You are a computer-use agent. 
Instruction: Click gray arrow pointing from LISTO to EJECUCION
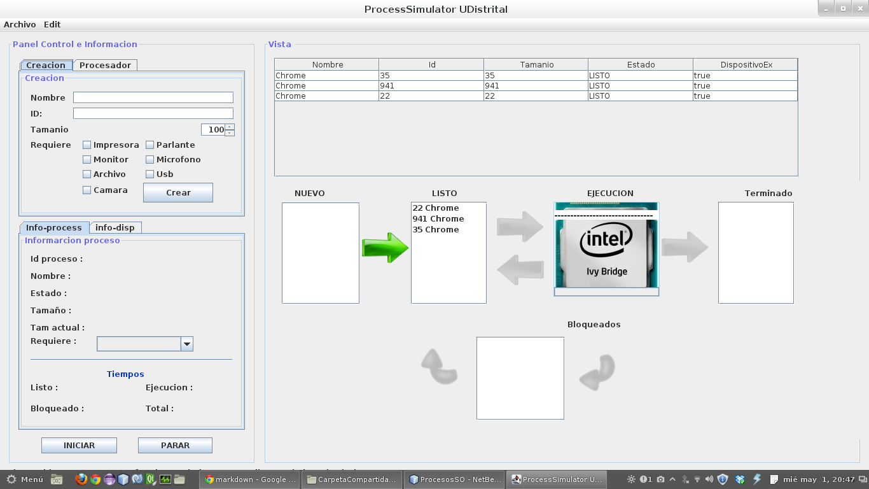pos(520,226)
